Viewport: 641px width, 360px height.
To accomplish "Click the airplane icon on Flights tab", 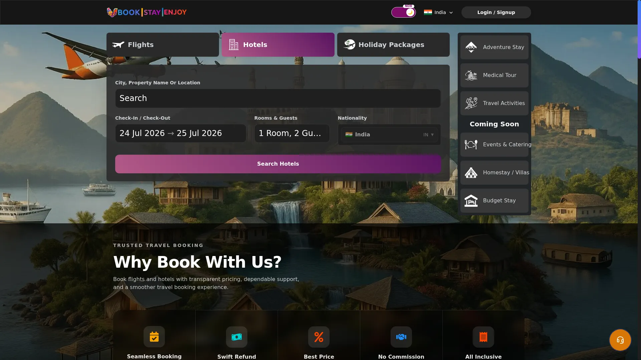I will click(x=118, y=45).
